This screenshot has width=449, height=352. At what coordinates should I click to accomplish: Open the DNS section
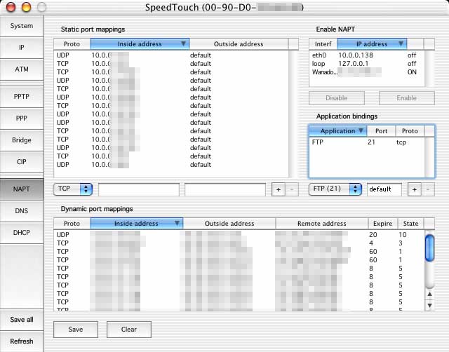point(22,211)
